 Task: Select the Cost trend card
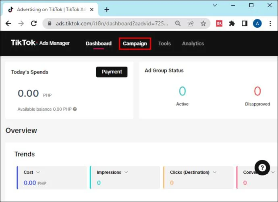[x=52, y=177]
